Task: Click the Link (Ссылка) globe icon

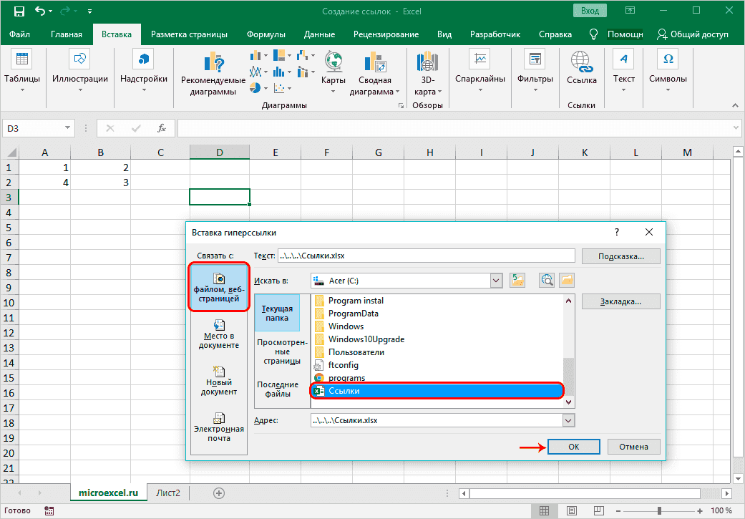Action: point(581,63)
